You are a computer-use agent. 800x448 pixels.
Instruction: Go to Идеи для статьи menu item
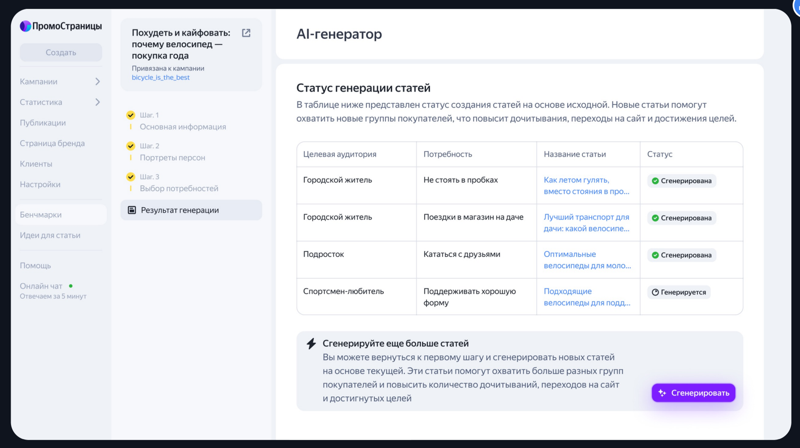coord(50,235)
